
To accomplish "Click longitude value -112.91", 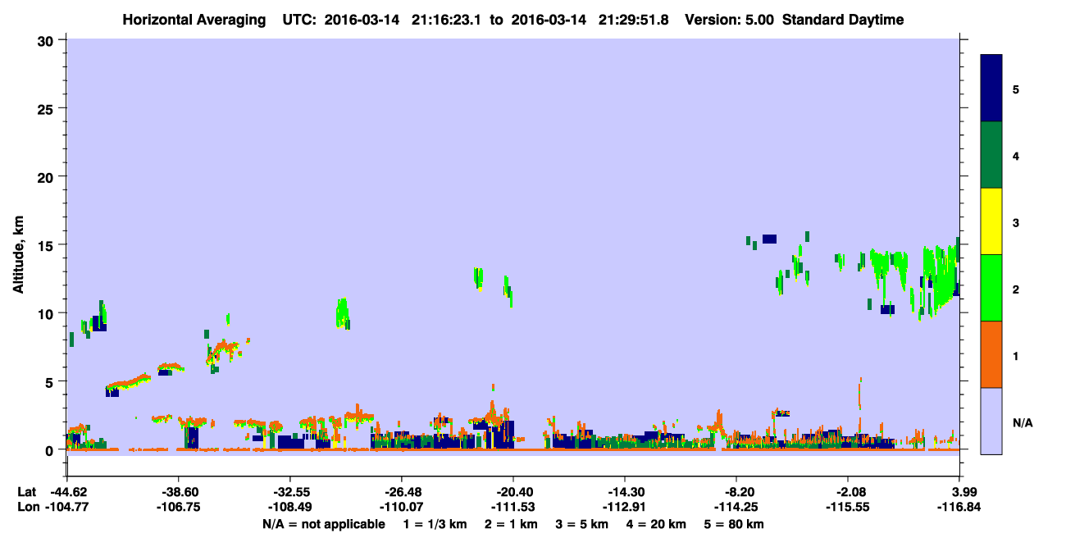I will click(x=625, y=507).
